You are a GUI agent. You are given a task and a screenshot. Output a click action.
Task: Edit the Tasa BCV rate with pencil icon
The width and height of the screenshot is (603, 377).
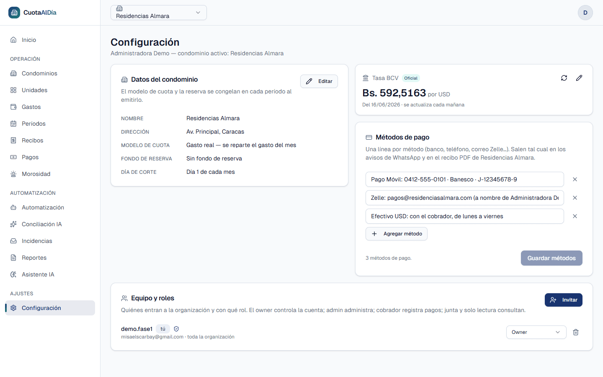click(579, 78)
